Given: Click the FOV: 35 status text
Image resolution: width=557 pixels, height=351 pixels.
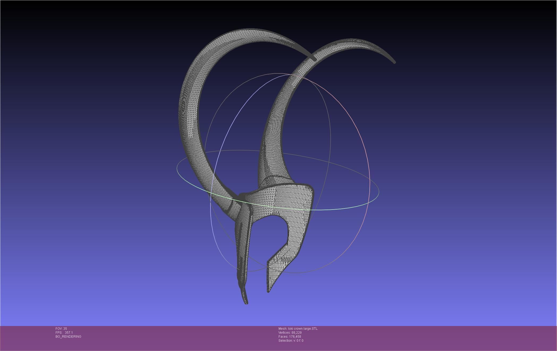Looking at the screenshot, I should tap(61, 329).
